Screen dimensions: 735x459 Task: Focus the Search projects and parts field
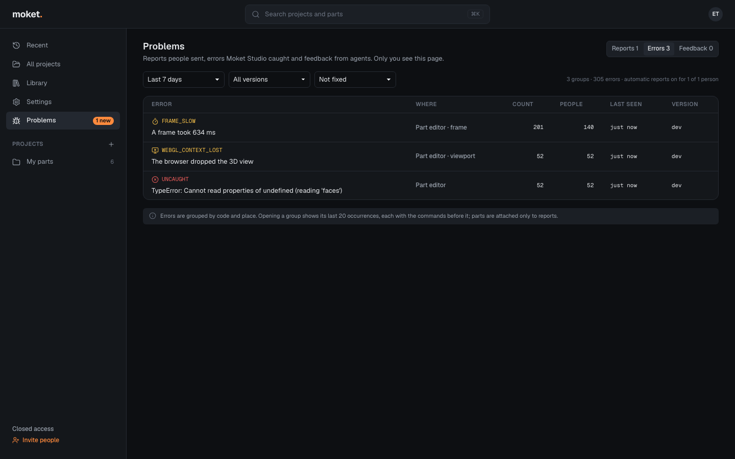pos(367,14)
